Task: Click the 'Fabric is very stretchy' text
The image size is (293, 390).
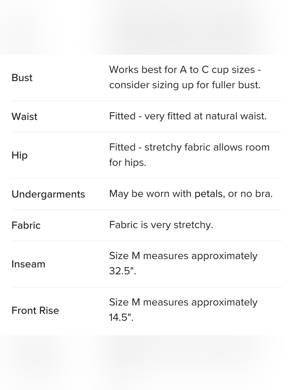Action: [x=161, y=225]
